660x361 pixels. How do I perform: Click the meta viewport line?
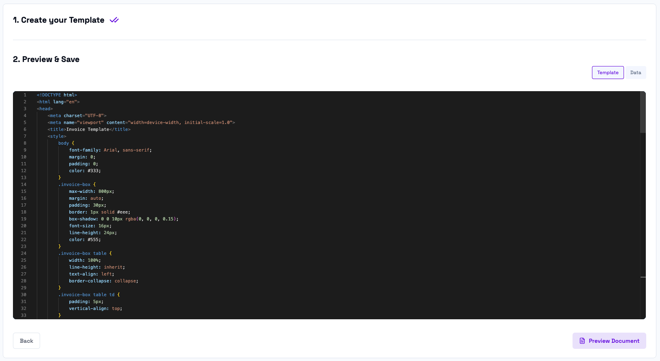[x=141, y=122]
